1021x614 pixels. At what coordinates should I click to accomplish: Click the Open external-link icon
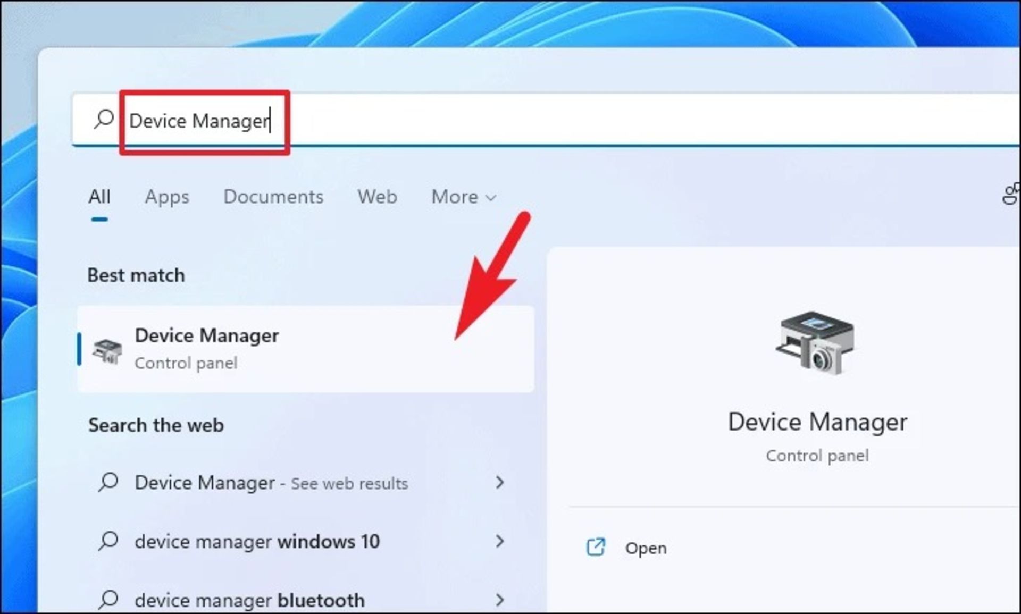pyautogui.click(x=595, y=547)
